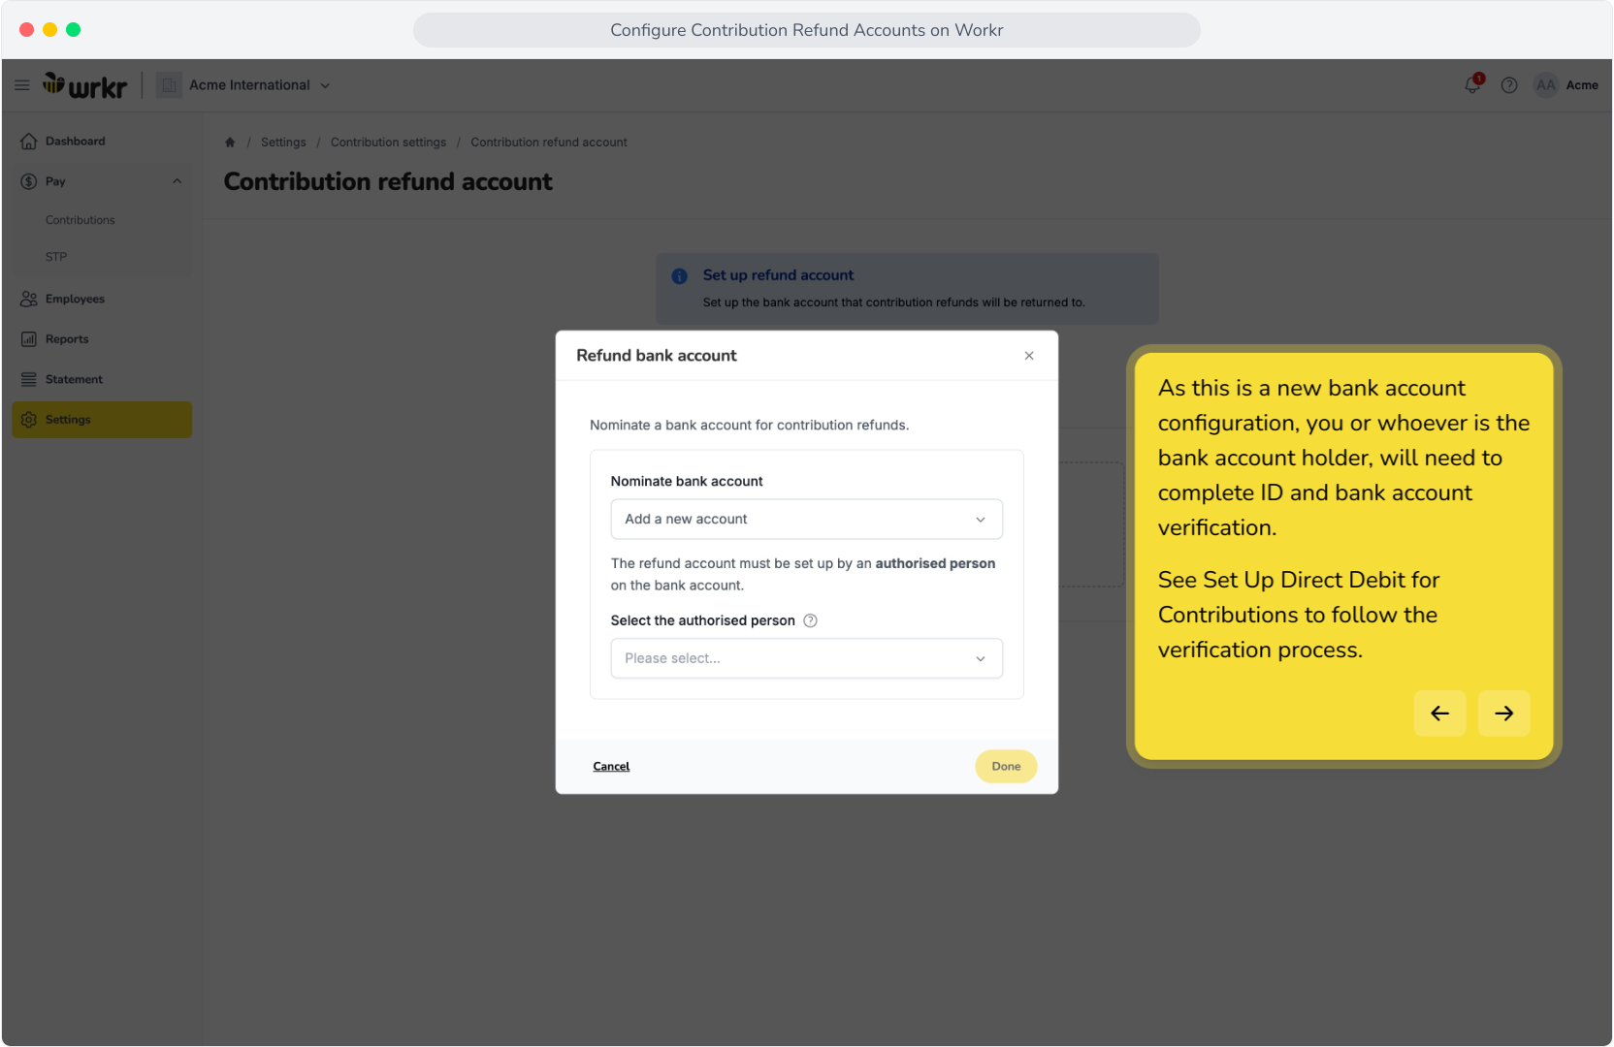Image resolution: width=1614 pixels, height=1047 pixels.
Task: Go back to previous tutorial step arrow
Action: (1439, 714)
